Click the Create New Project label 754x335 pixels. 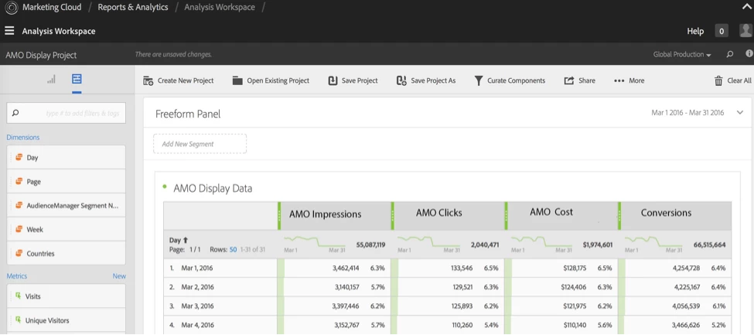pyautogui.click(x=186, y=81)
